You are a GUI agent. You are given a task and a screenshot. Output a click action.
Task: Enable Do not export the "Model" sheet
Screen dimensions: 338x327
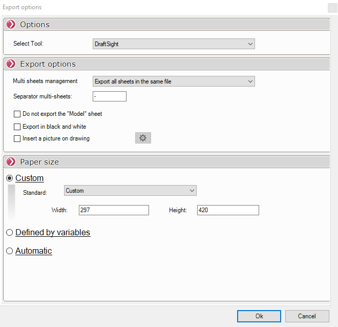[17, 114]
